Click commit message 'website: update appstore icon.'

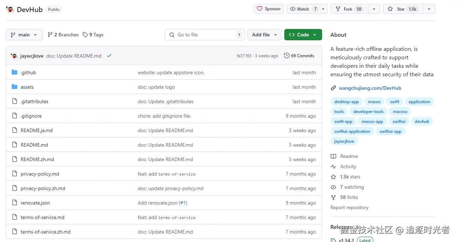(x=171, y=72)
